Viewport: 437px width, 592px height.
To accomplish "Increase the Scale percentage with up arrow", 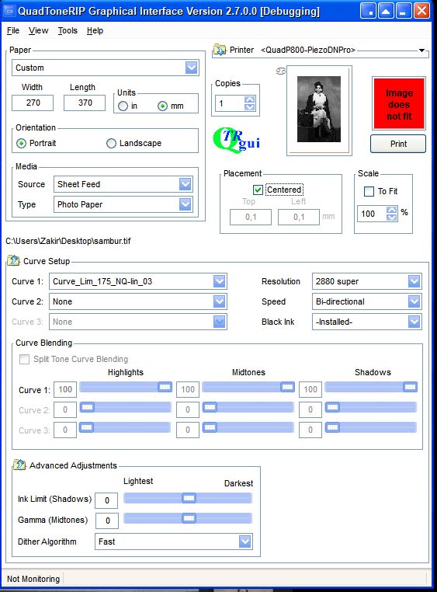I will [392, 210].
